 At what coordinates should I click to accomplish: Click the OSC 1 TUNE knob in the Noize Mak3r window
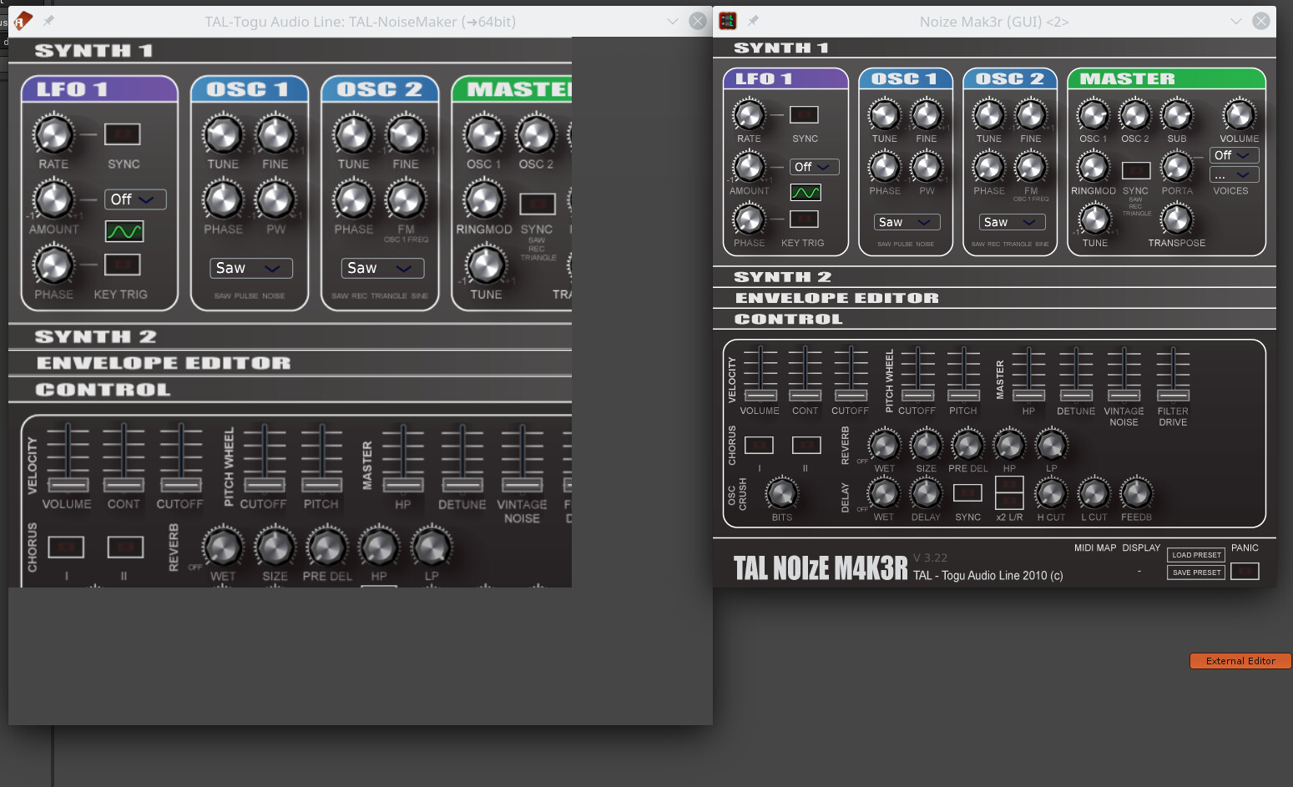click(885, 115)
